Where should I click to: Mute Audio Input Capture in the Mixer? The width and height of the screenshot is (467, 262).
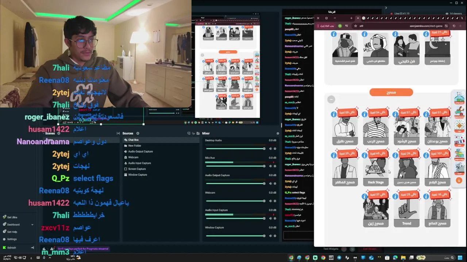(270, 218)
